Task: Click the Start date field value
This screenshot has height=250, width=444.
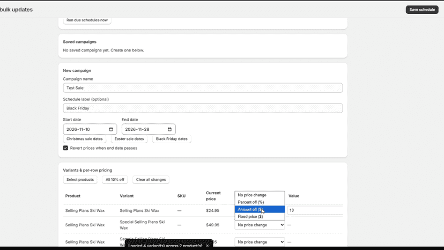Action: [78, 129]
